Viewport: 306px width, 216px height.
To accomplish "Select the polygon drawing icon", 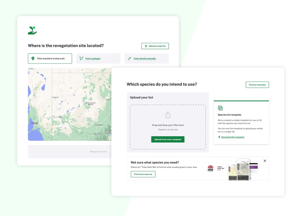I will click(81, 58).
